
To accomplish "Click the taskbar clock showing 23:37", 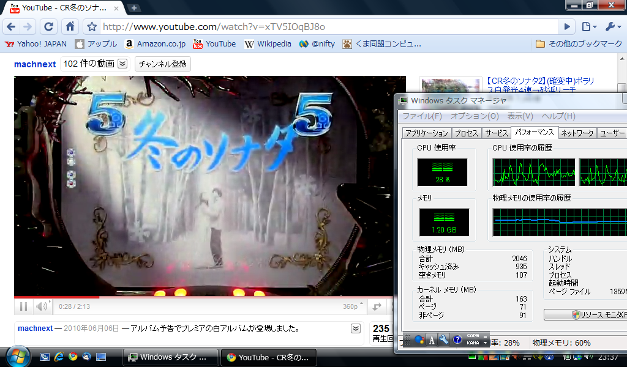I will (608, 357).
